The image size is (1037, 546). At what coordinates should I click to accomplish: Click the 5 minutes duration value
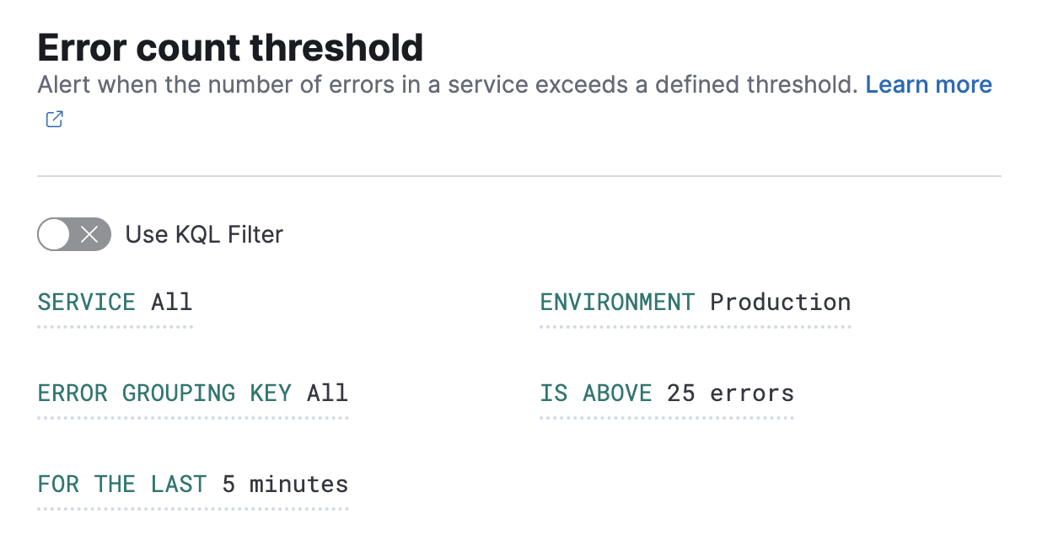pos(284,484)
